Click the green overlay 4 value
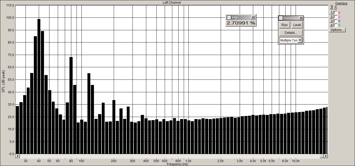Screen dimensions: 355x166 pyautogui.click(x=339, y=25)
